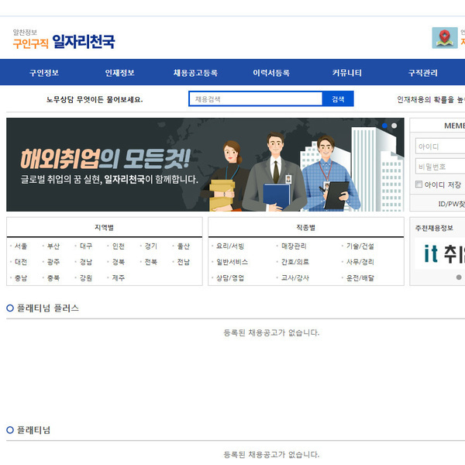Open job category 일반서비스

click(232, 262)
